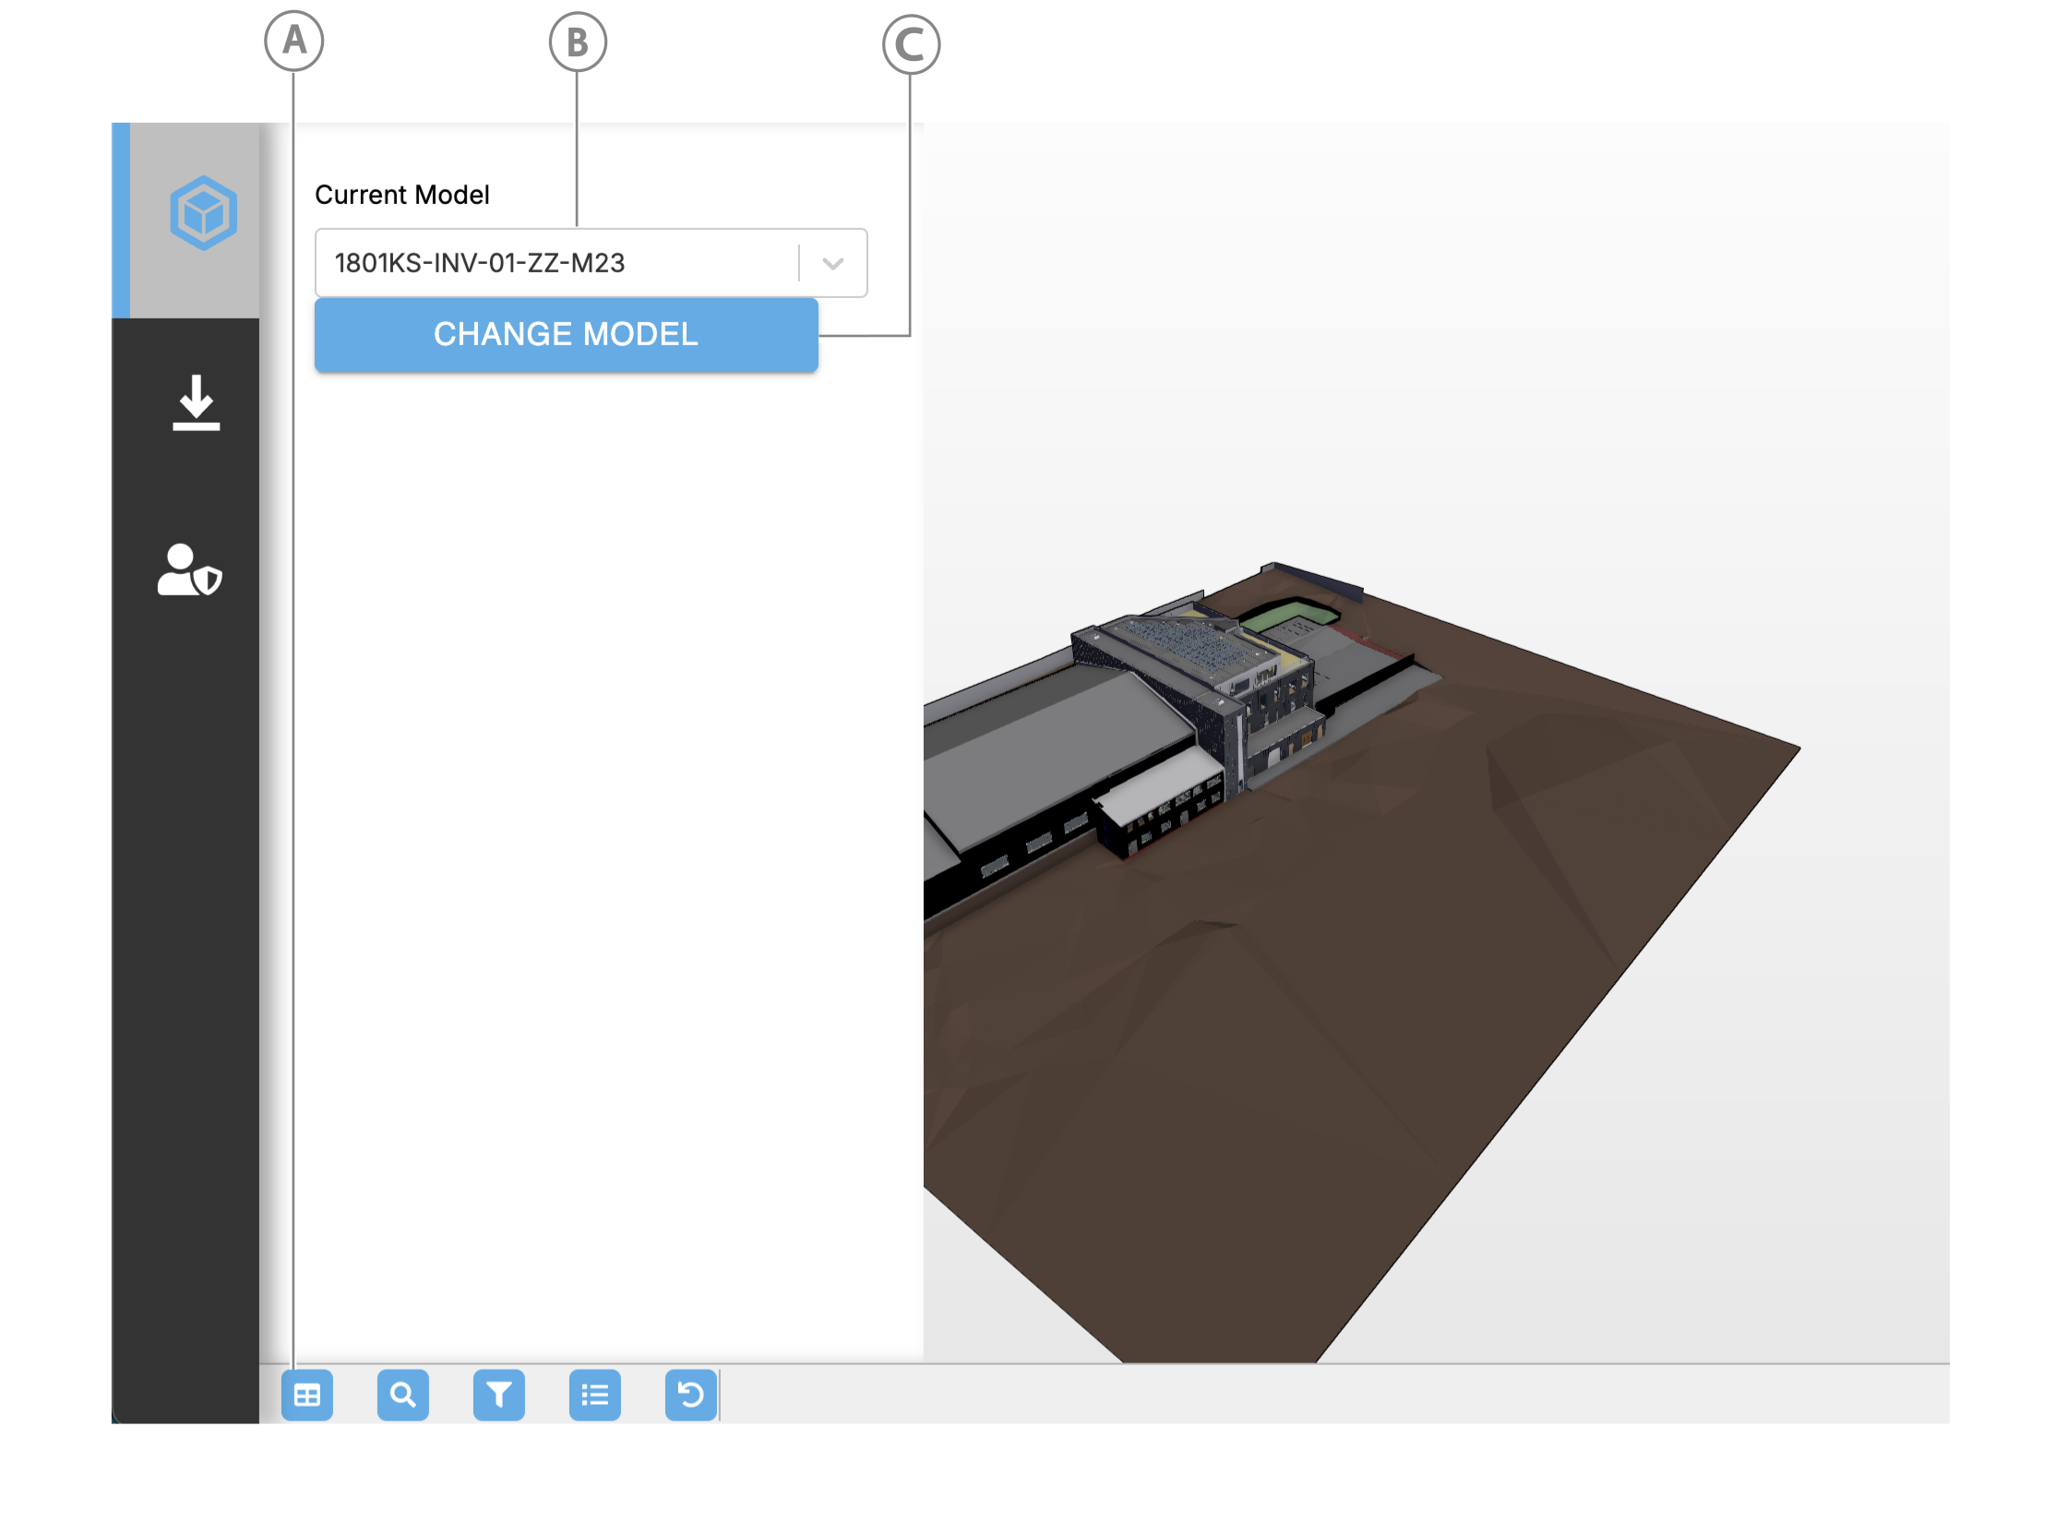Open the user admin shield icon

click(x=190, y=569)
